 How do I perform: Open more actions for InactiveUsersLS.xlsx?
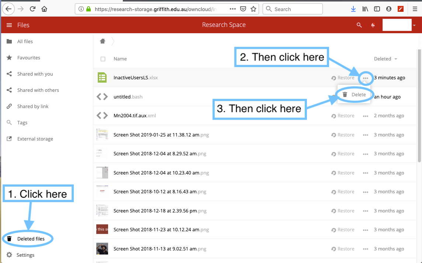coord(365,78)
